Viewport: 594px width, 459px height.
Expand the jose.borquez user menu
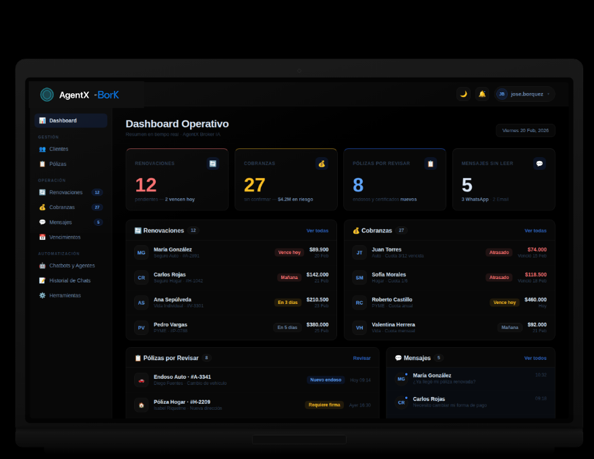tap(524, 94)
